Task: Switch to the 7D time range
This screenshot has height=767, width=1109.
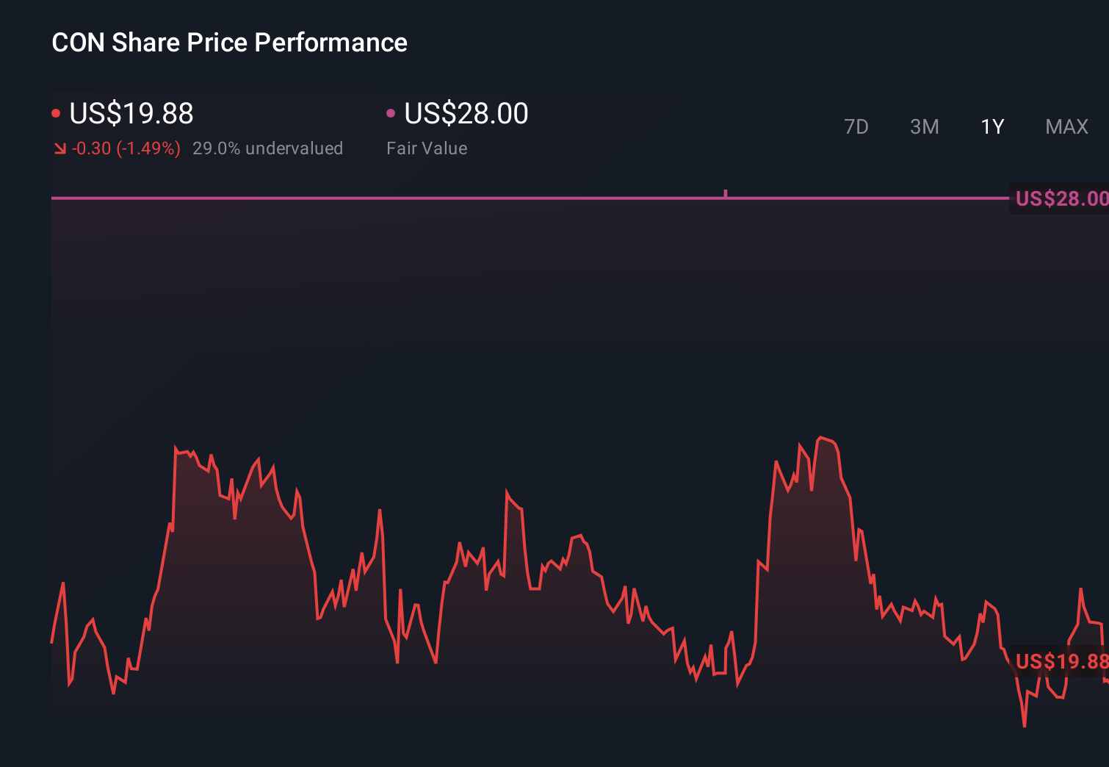Action: [x=856, y=126]
